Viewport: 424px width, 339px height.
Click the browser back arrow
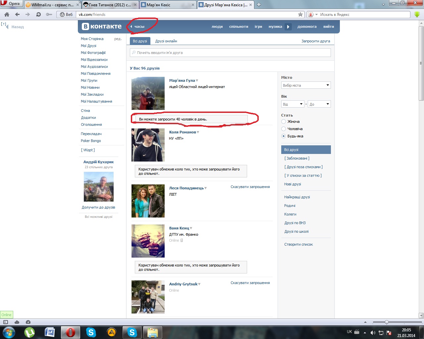pos(17,15)
